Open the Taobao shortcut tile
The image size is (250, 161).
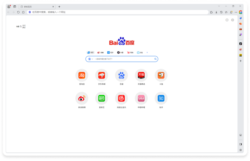click(82, 75)
